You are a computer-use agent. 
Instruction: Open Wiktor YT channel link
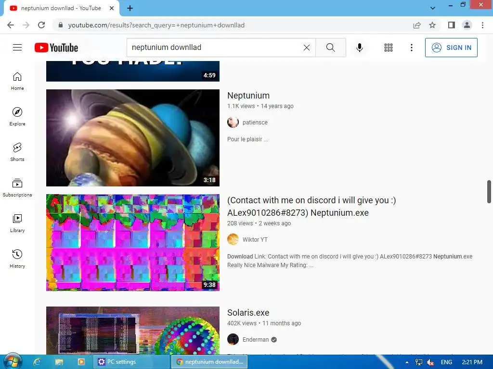255,240
